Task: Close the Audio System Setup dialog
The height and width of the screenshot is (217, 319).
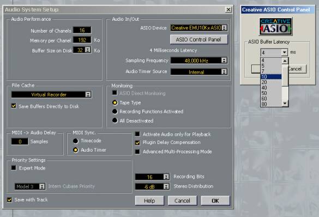Action: [x=228, y=9]
